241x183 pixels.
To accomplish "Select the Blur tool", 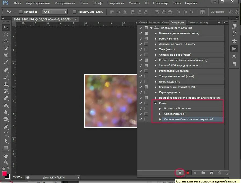I will [x=6, y=112].
